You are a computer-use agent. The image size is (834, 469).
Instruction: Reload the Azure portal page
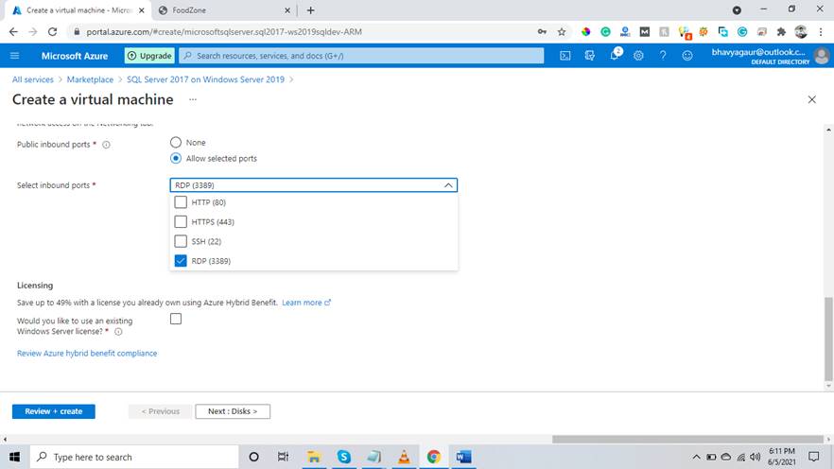(52, 32)
